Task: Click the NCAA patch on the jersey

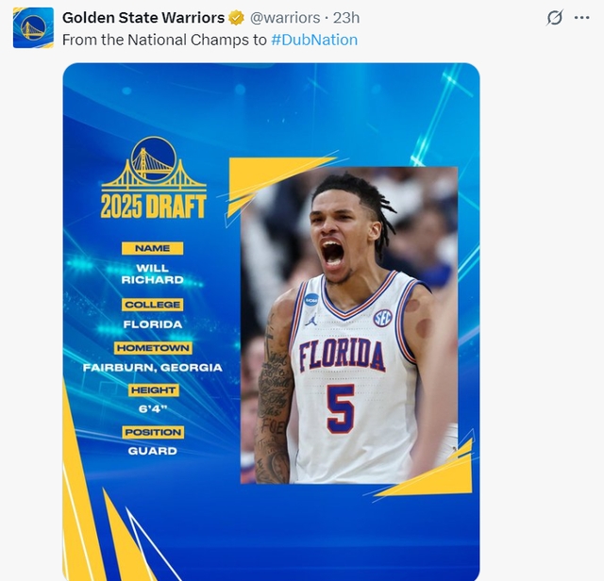Action: (x=311, y=299)
